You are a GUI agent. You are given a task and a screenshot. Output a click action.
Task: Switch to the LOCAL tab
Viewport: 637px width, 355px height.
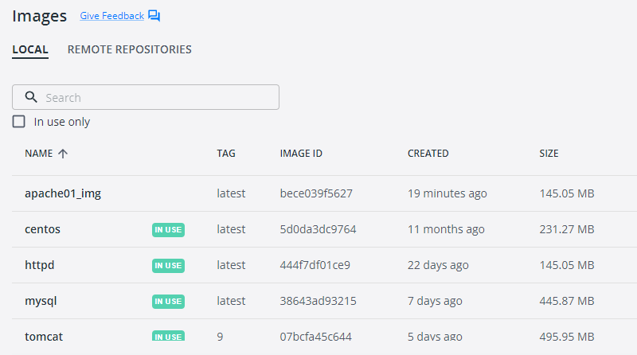30,49
